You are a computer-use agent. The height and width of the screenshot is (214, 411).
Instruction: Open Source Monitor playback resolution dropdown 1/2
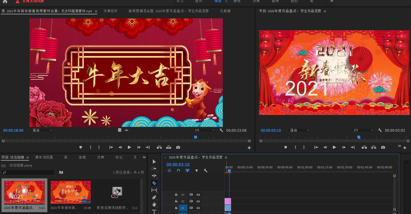tap(204, 130)
